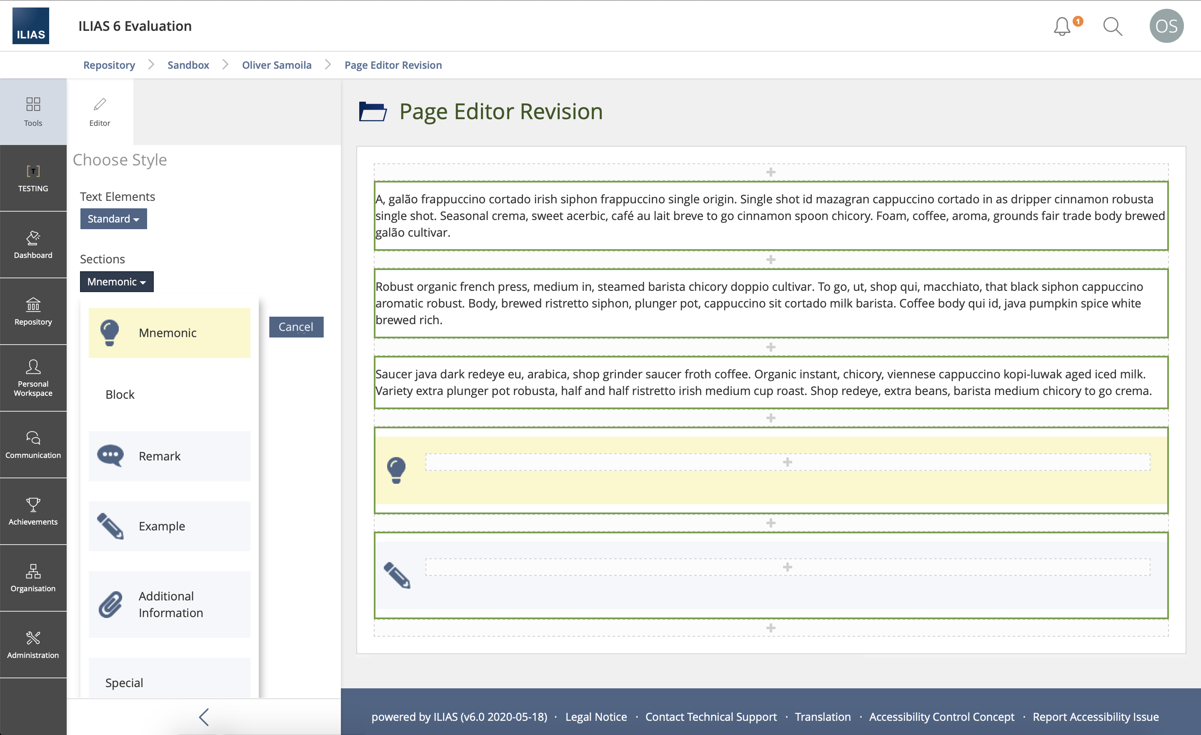Collapse the slate with back chevron

[204, 717]
